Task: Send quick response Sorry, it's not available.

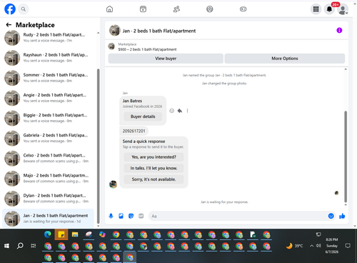Action: tap(154, 179)
